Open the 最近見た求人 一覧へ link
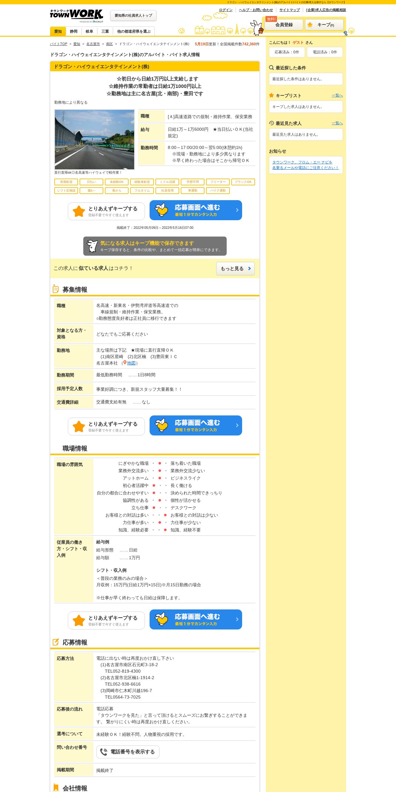 pyautogui.click(x=337, y=123)
